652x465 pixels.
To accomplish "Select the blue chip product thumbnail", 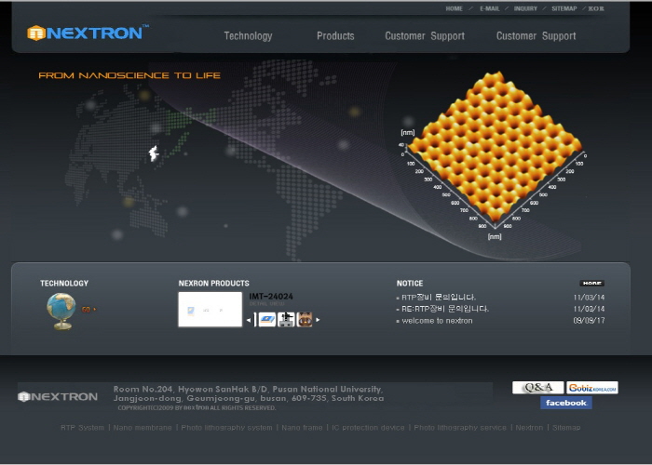I will 267,320.
